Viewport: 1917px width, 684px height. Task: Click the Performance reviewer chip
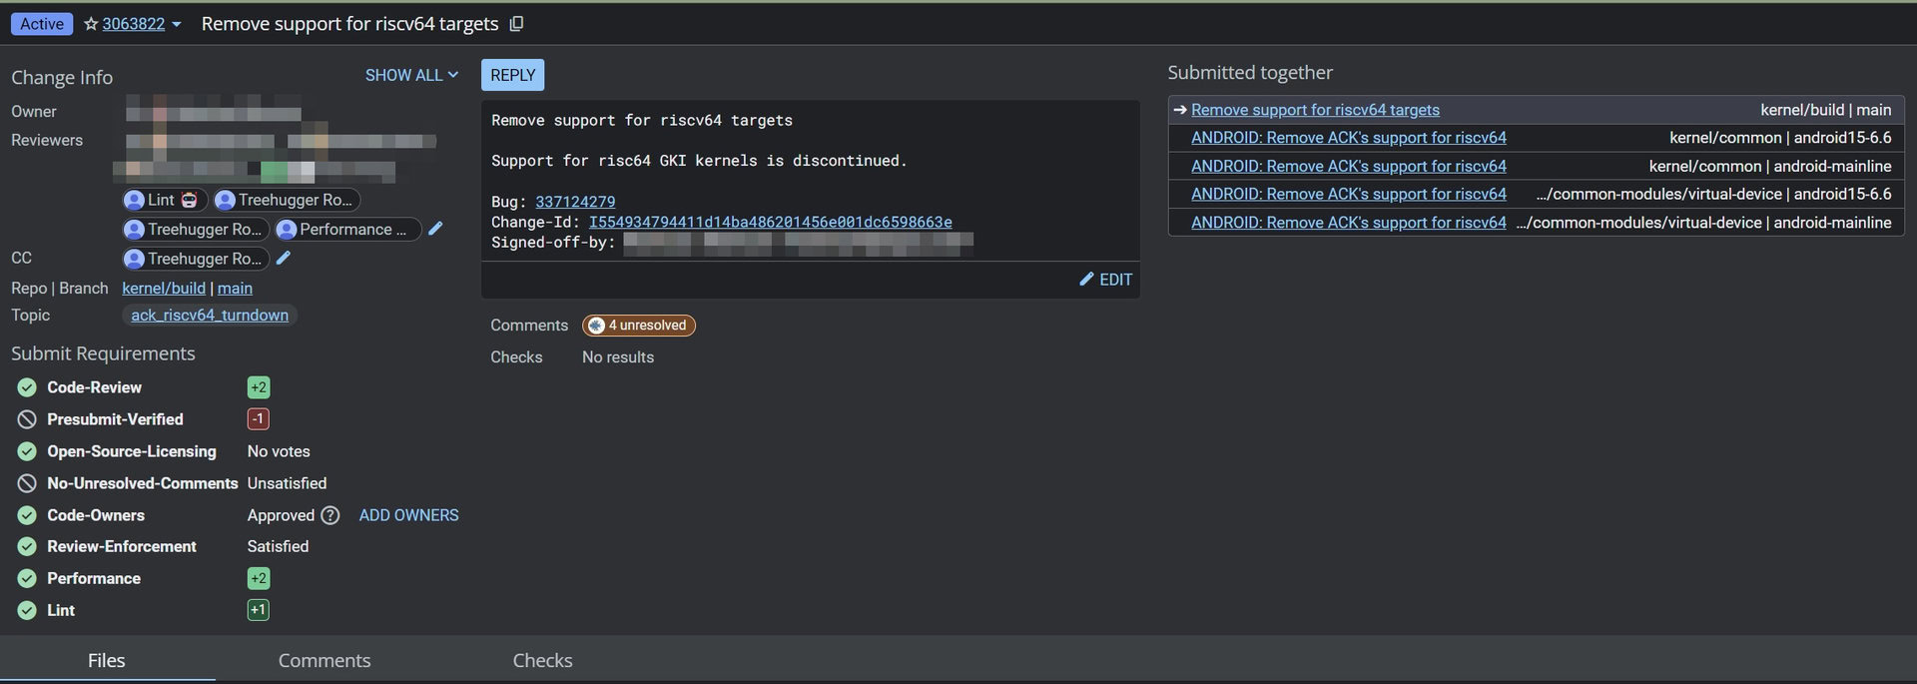346,230
